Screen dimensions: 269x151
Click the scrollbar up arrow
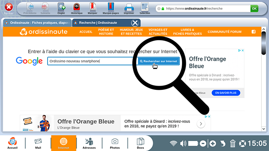tap(264, 29)
